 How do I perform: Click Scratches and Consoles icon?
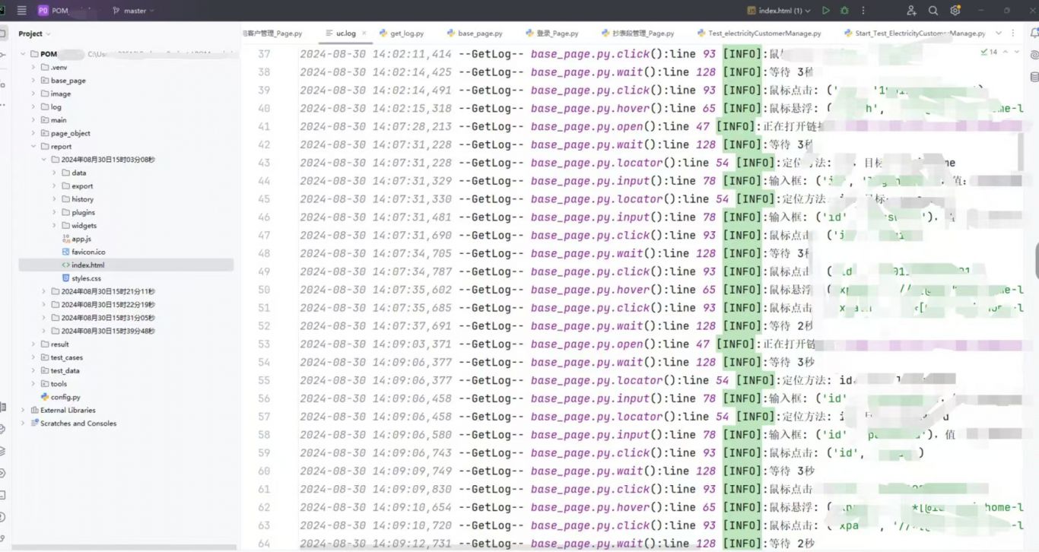(x=34, y=424)
